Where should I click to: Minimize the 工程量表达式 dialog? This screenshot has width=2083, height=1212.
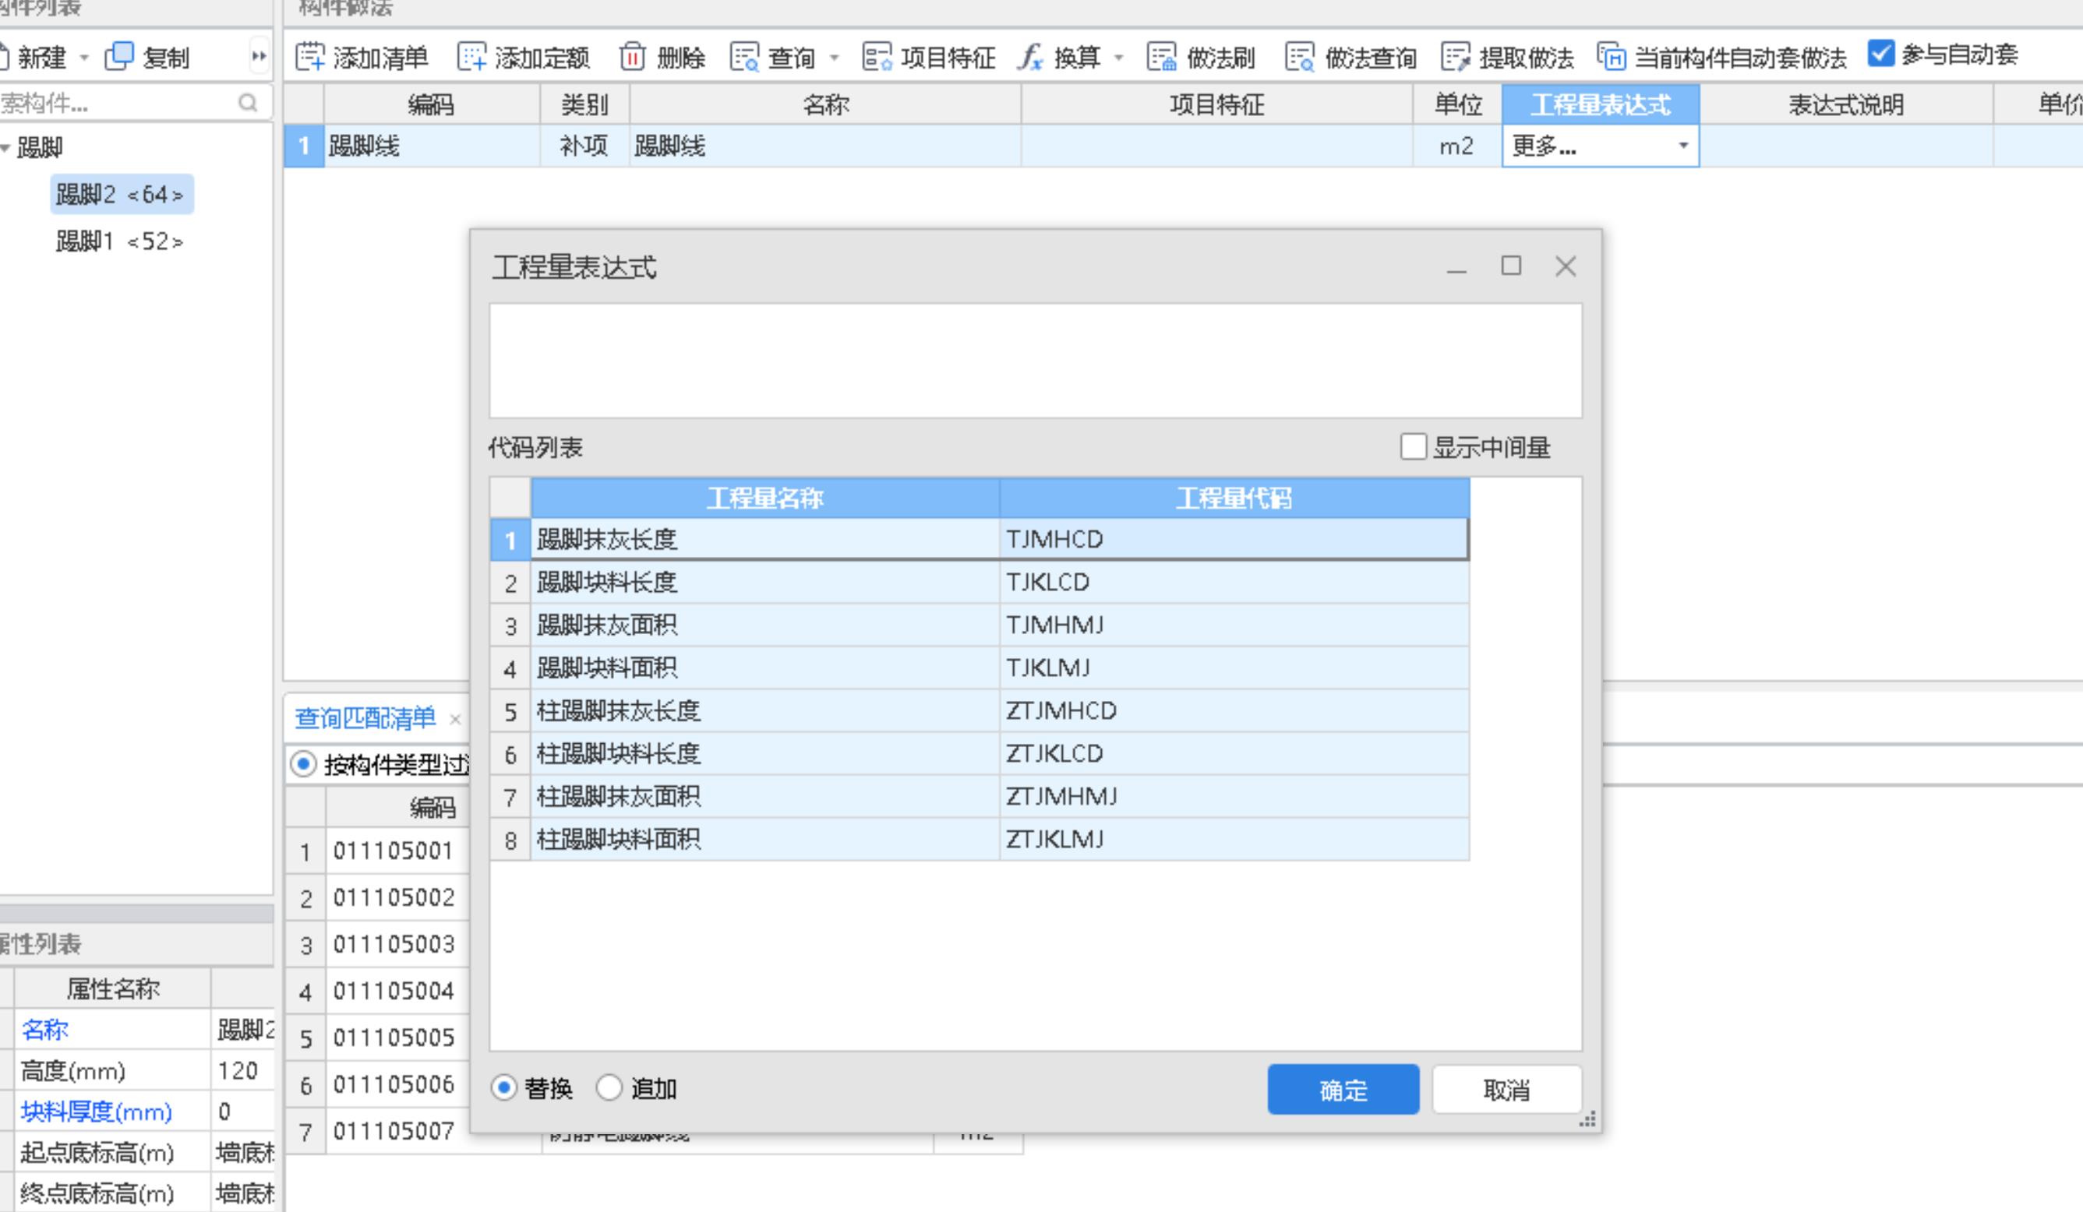(x=1456, y=270)
